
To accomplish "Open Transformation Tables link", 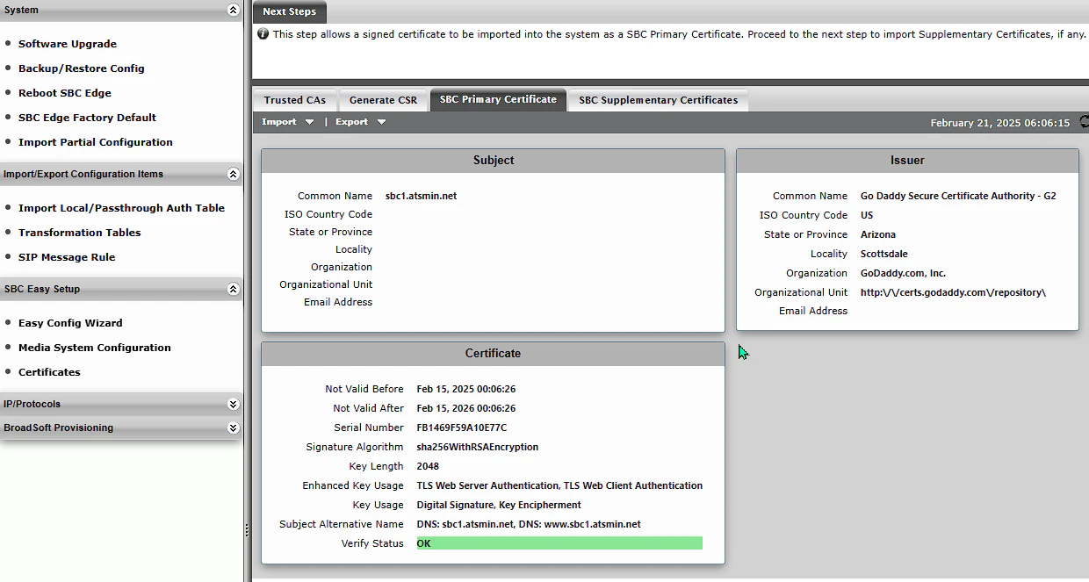I will point(80,233).
